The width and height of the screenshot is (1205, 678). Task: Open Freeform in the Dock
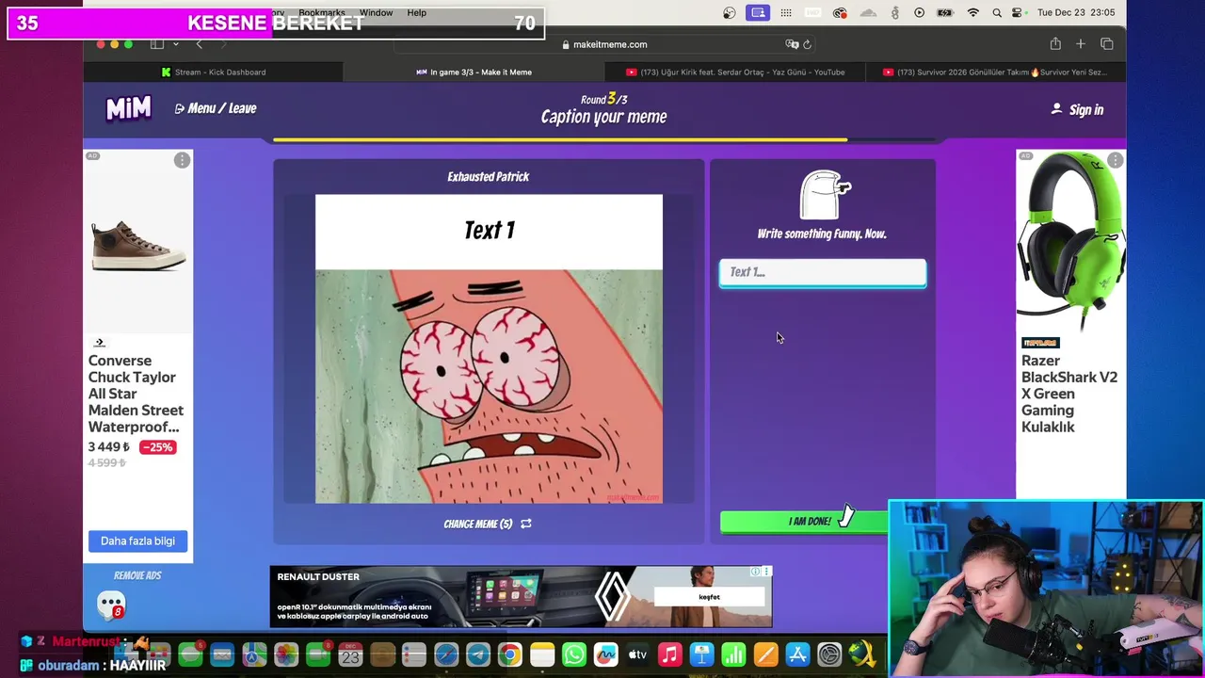click(606, 654)
